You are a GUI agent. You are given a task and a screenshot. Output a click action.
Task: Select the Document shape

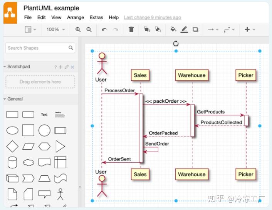pos(44,162)
